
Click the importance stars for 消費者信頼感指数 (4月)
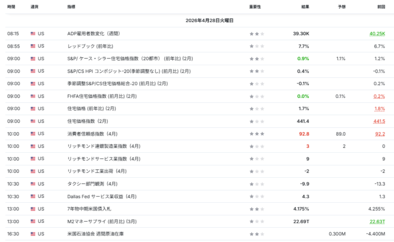coord(257,133)
